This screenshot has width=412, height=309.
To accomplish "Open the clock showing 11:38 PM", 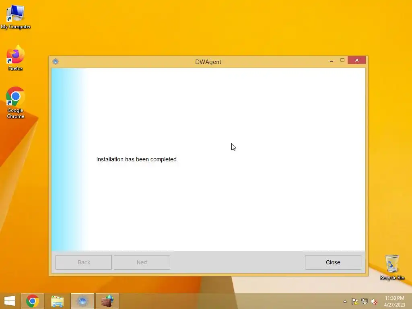I will coord(394,301).
